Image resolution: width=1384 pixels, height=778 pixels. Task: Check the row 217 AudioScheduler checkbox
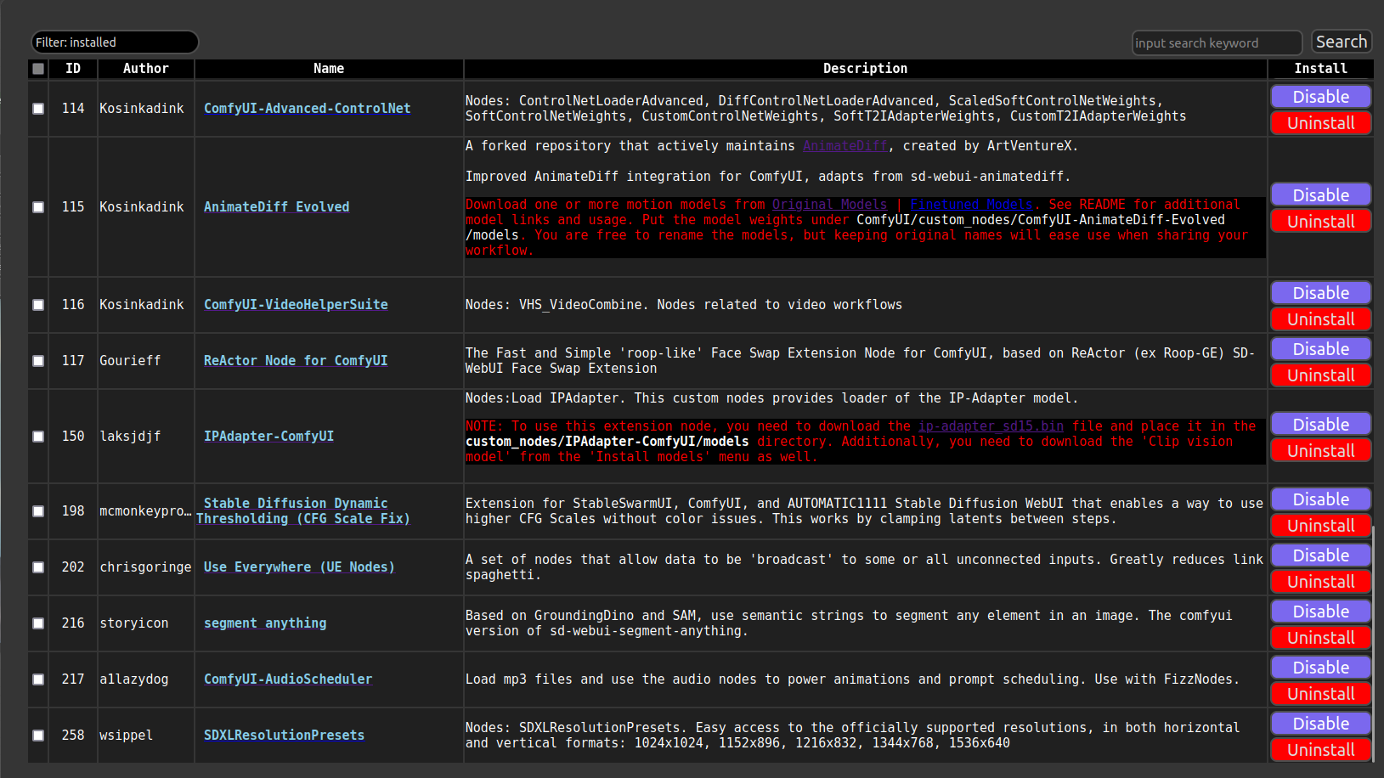click(38, 679)
